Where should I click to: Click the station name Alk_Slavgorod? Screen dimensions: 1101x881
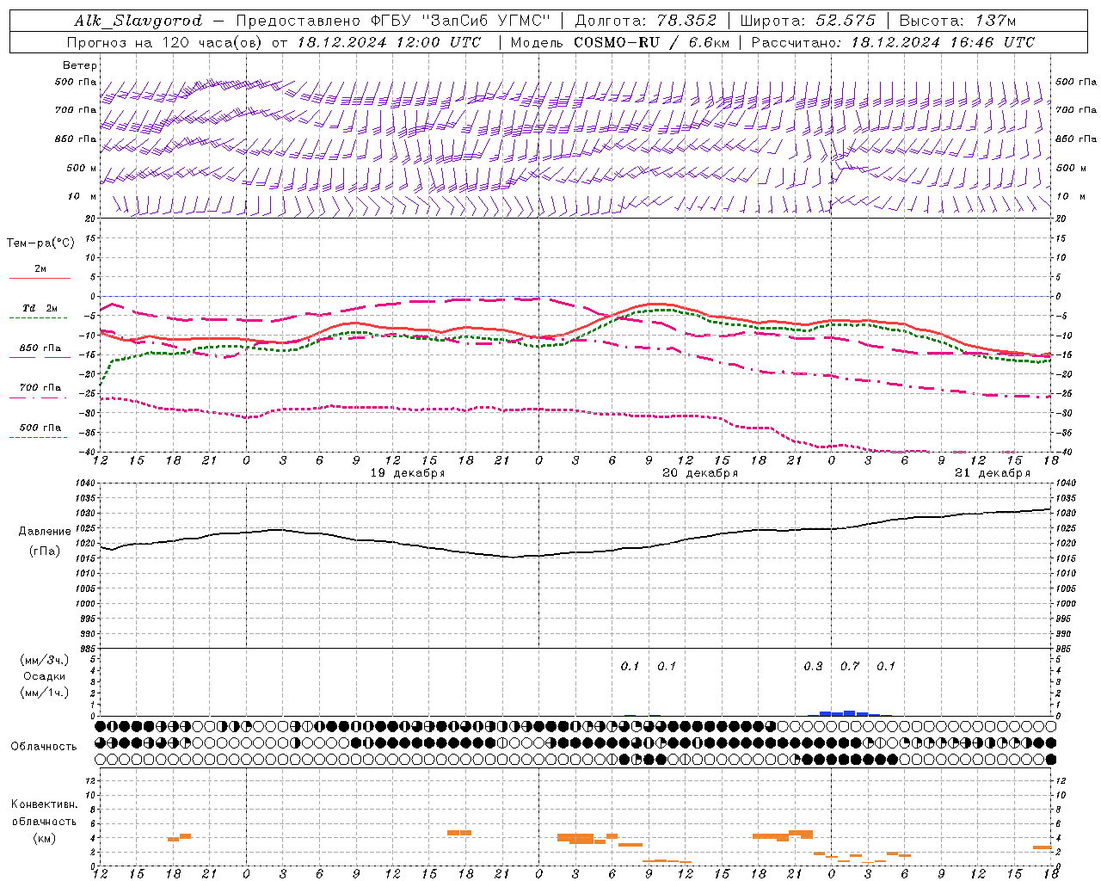coord(138,21)
